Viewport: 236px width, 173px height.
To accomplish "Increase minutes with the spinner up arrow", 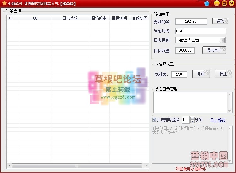I will [x=192, y=118].
